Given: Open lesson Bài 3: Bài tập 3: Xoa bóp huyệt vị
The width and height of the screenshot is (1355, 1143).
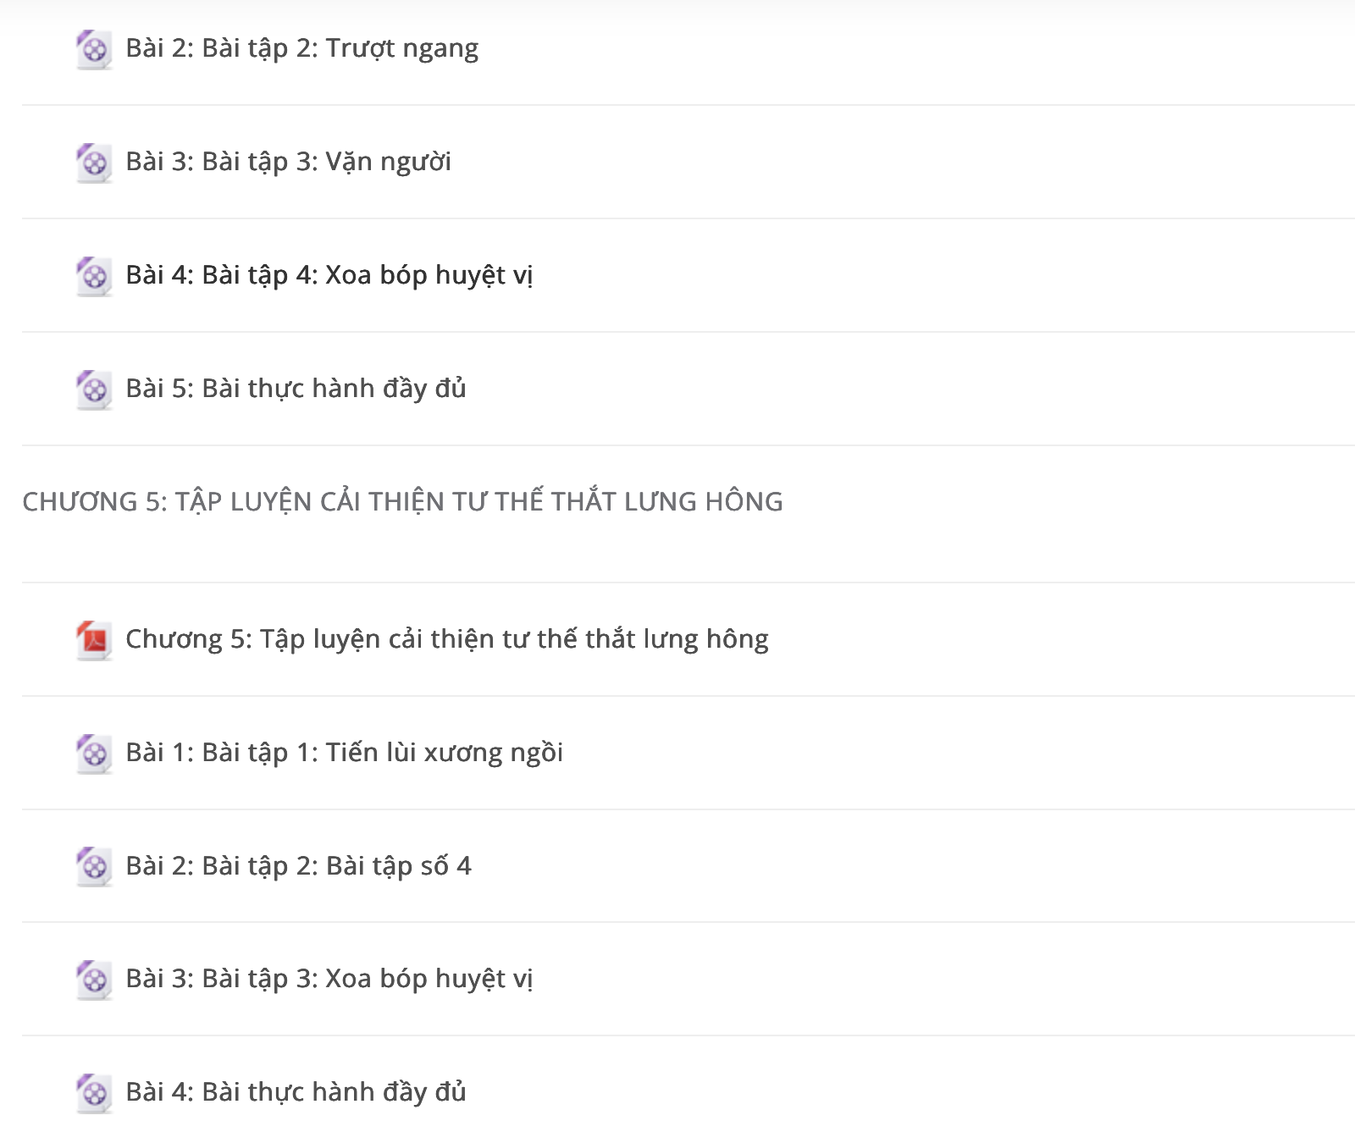Looking at the screenshot, I should (329, 979).
